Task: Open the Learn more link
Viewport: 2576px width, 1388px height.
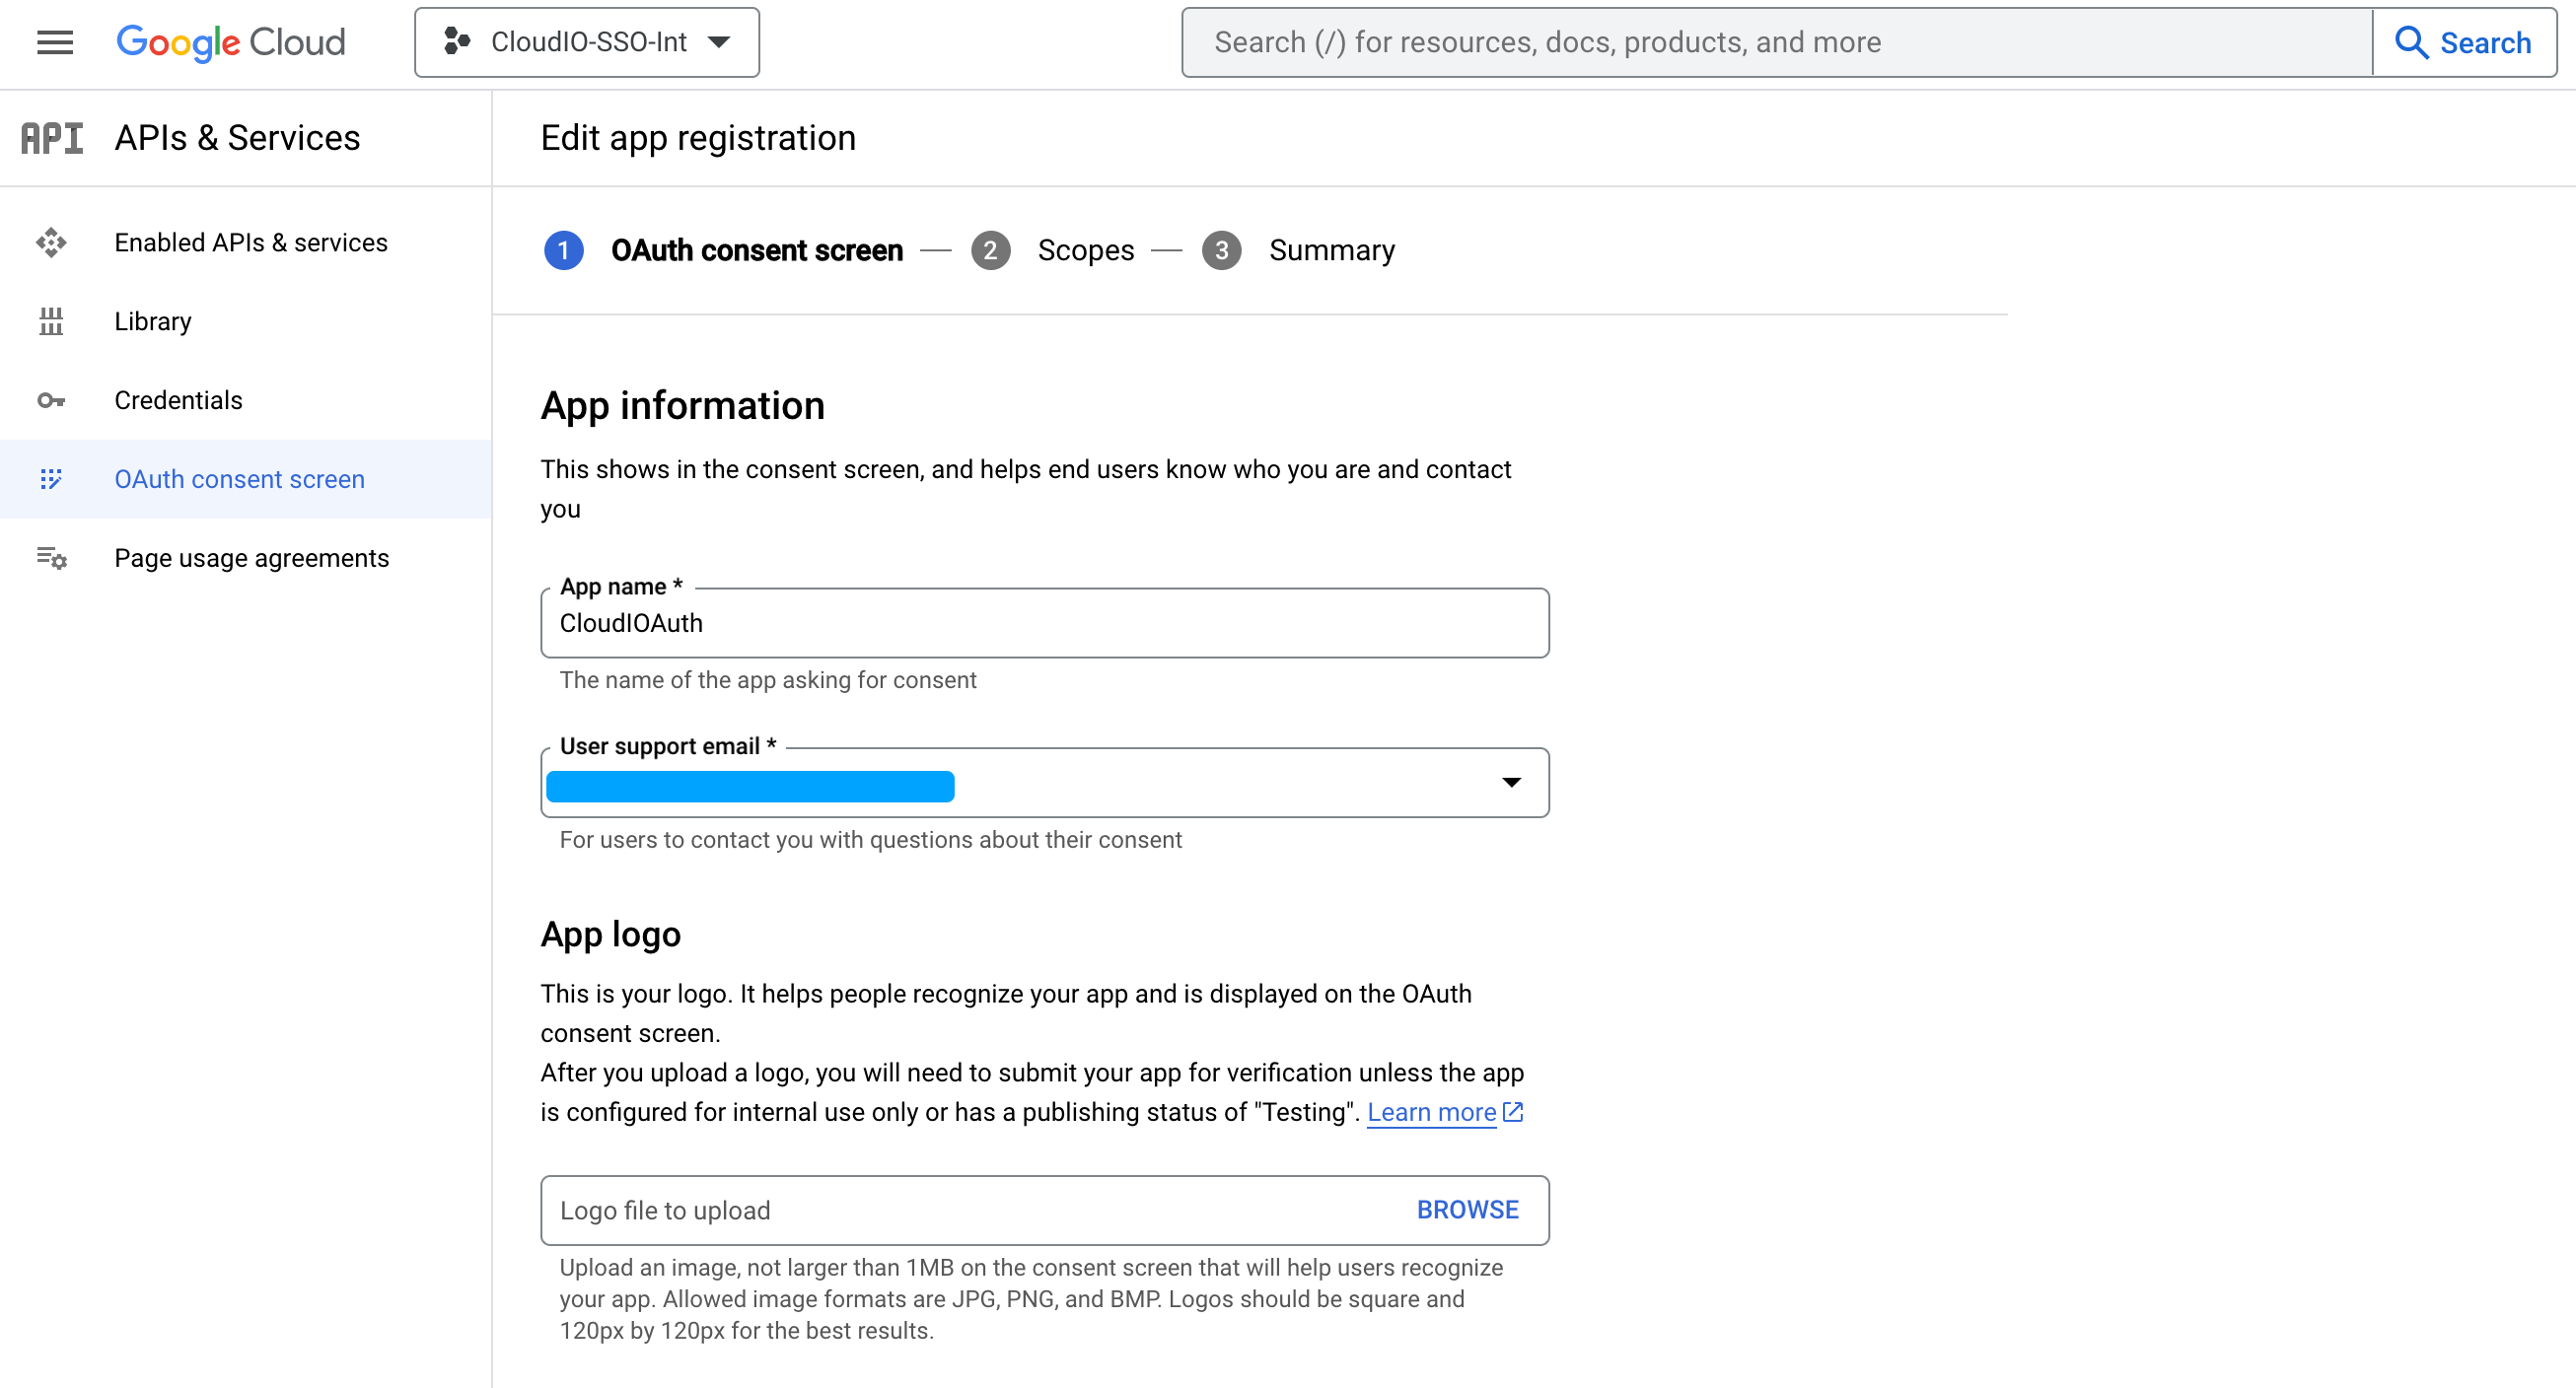Action: tap(1431, 1112)
